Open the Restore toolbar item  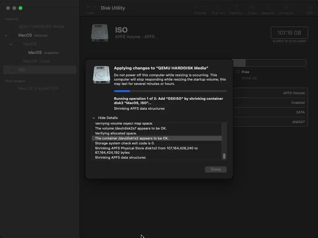coord(268,10)
